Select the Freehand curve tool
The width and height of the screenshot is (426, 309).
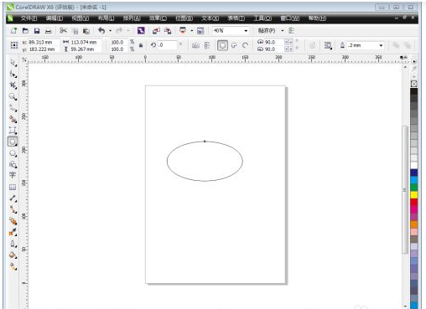(13, 108)
